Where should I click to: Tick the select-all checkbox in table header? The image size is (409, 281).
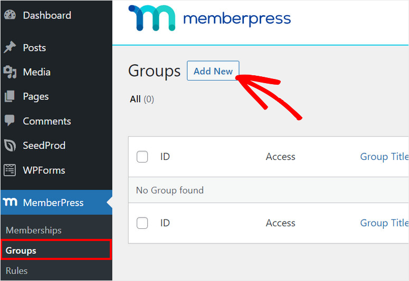142,157
